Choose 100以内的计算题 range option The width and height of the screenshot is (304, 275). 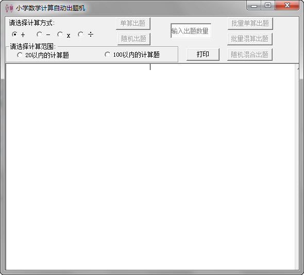[107, 55]
